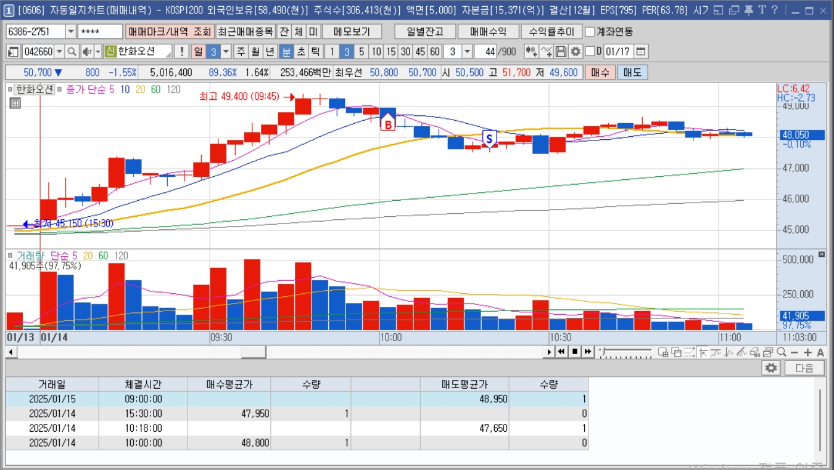Click the panel layout icon left of stock code
The width and height of the screenshot is (834, 470).
tap(14, 52)
